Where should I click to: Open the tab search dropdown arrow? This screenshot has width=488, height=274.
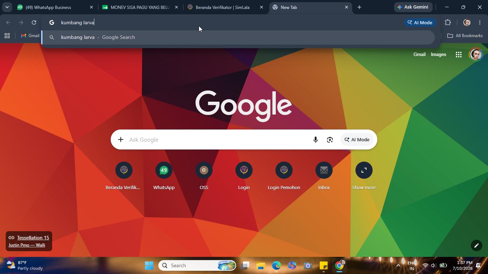(x=7, y=7)
